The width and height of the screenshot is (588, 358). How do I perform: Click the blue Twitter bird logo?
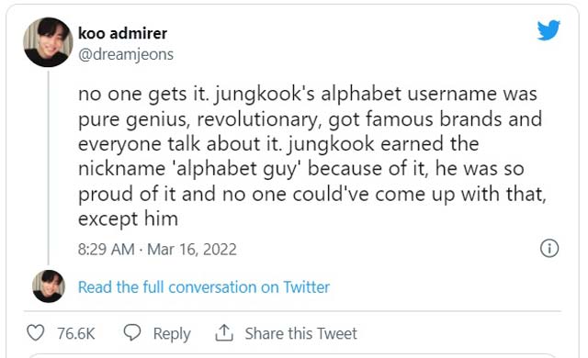(x=548, y=30)
